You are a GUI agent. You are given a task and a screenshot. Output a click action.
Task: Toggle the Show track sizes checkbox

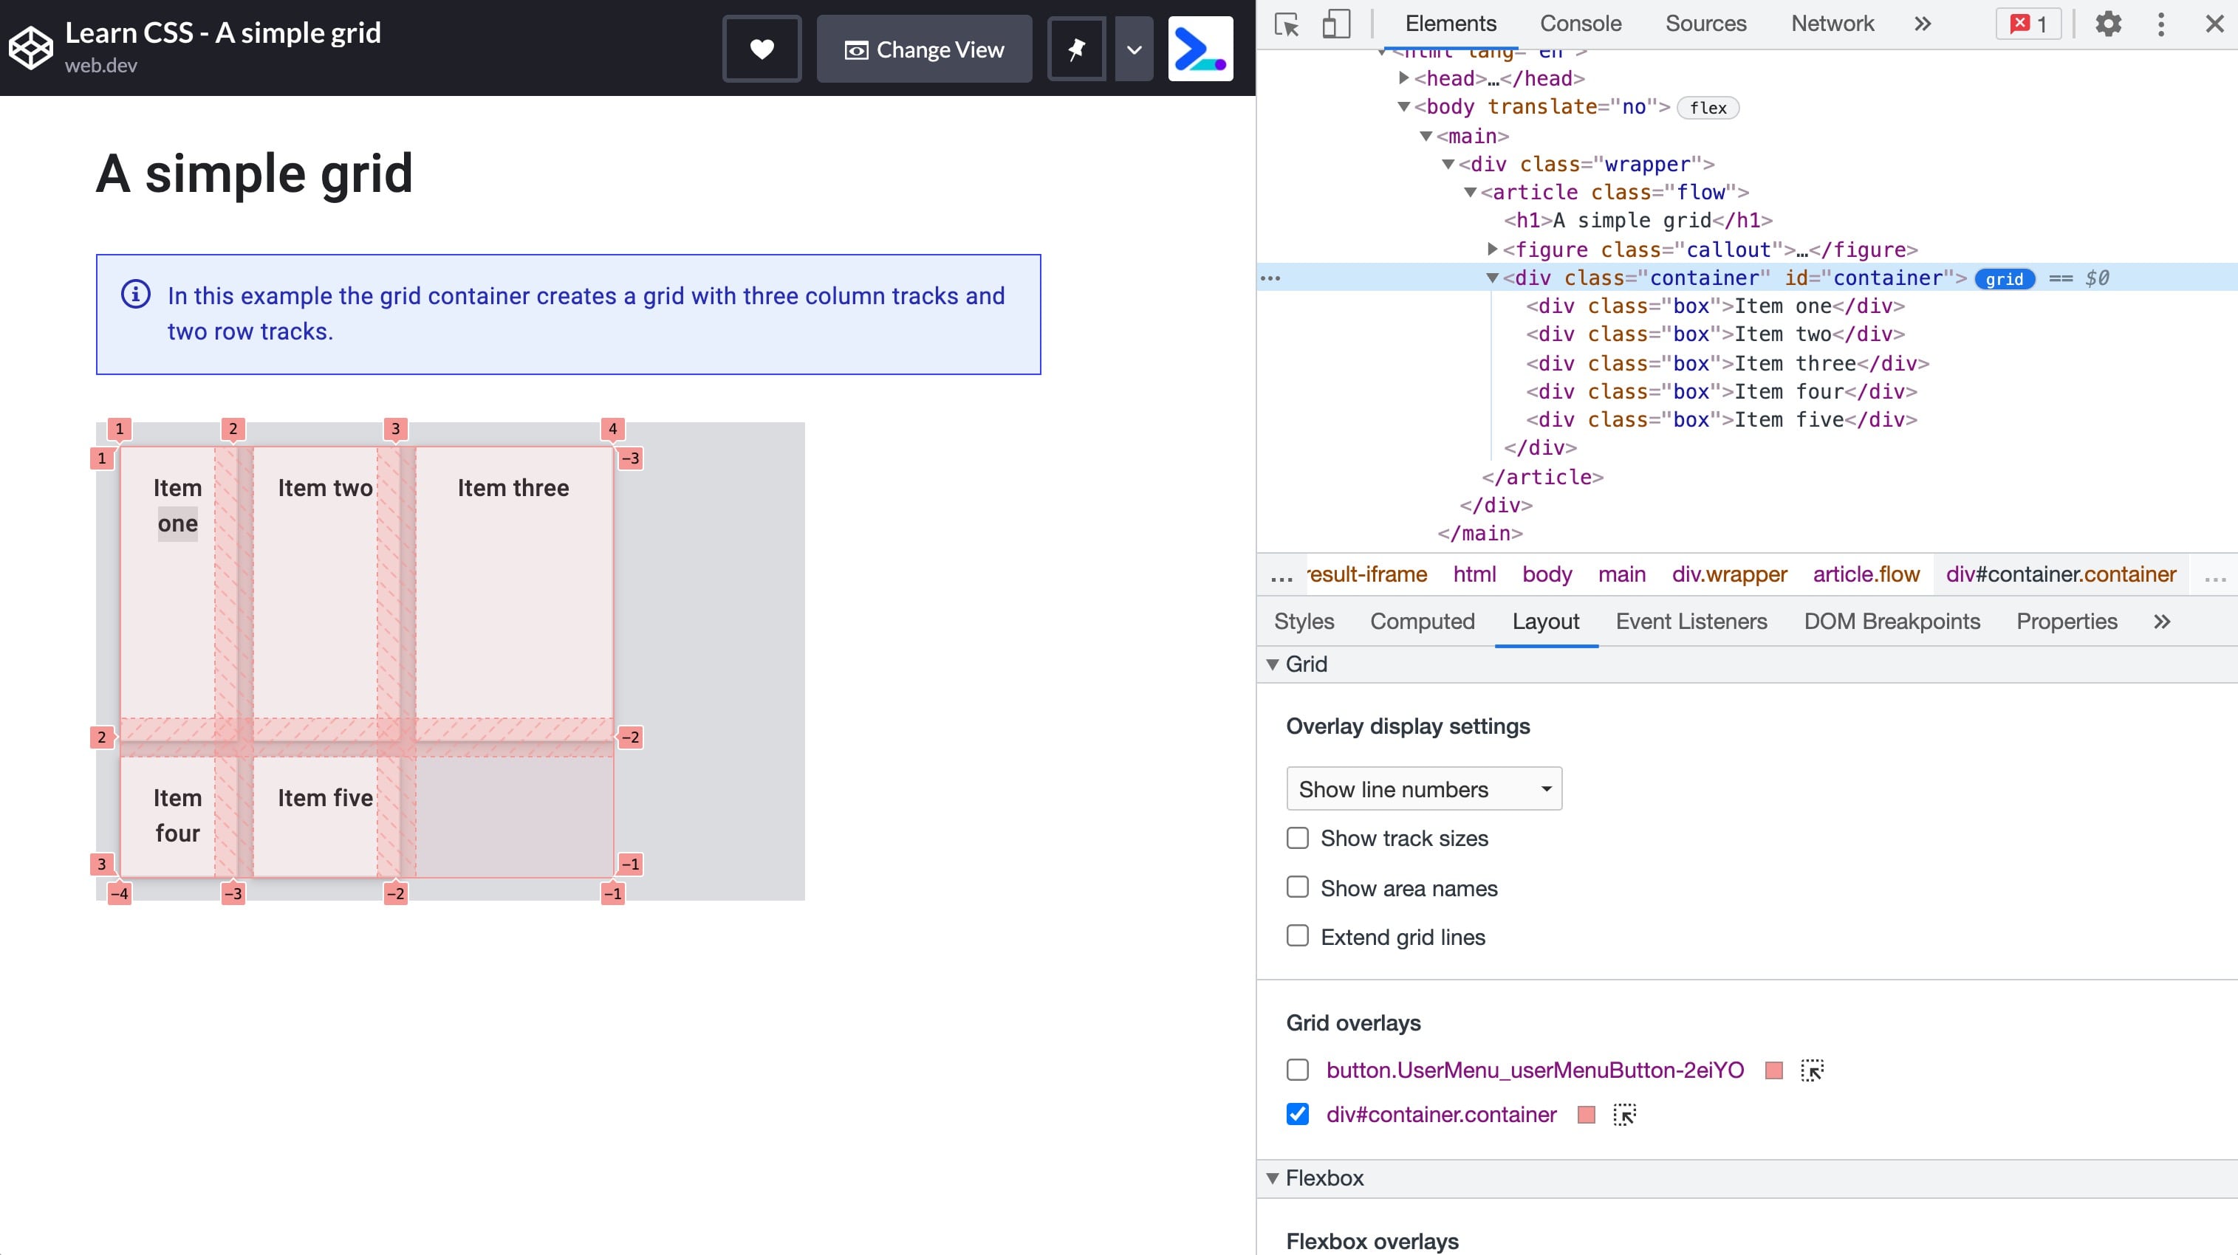[1298, 839]
